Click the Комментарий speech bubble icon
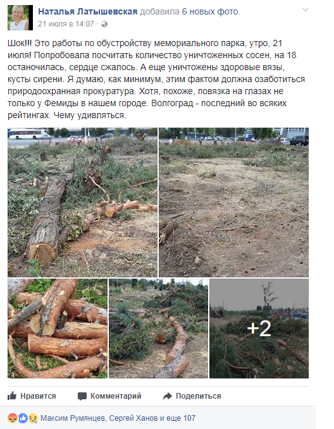334x429 pixels. [82, 396]
